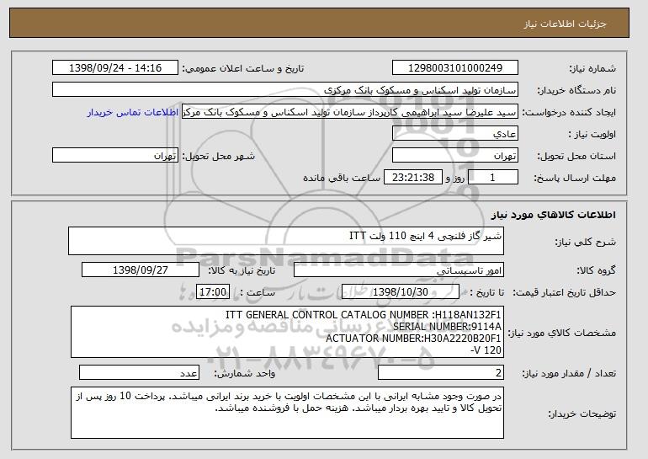Click the quantity field showing 2
Screen dimensions: 648x459
pos(441,372)
